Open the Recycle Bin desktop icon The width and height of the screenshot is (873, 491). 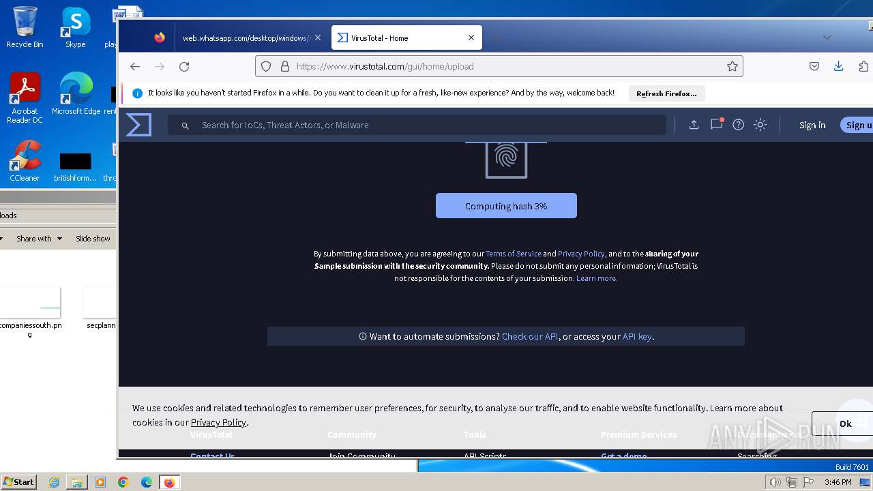(x=25, y=27)
